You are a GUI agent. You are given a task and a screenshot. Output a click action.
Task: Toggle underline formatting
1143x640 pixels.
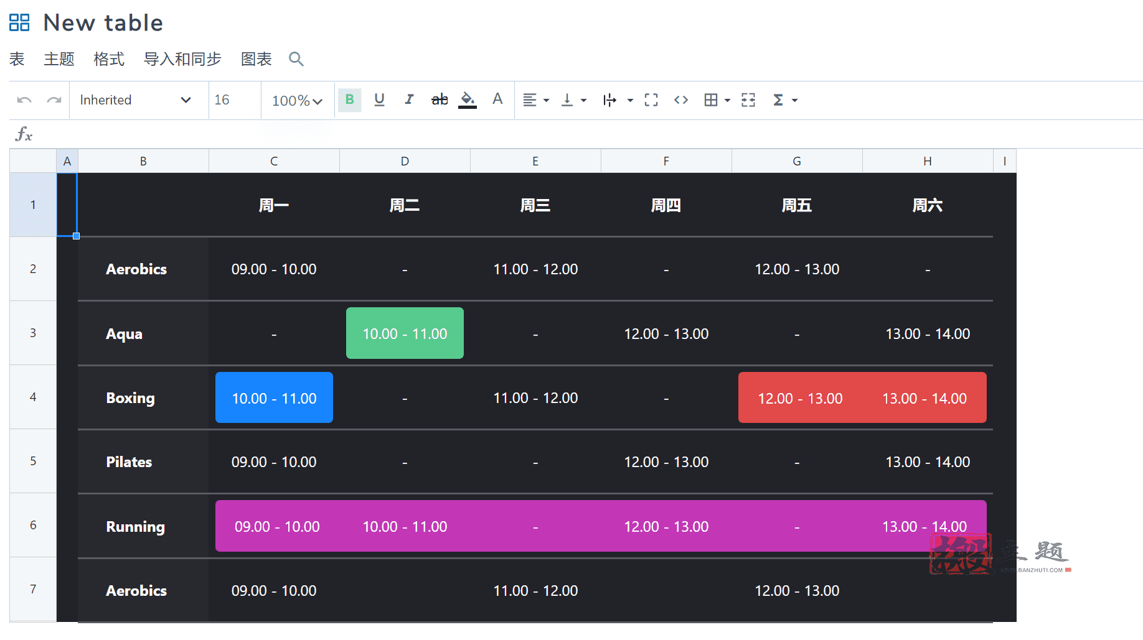click(379, 100)
